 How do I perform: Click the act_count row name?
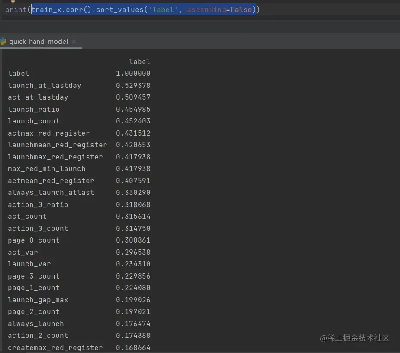27,217
